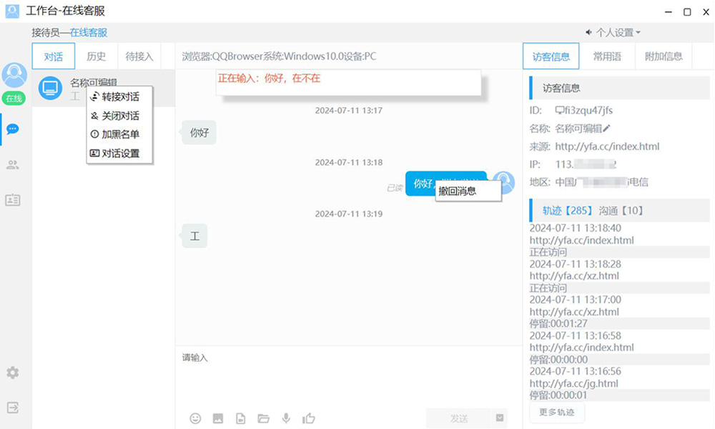This screenshot has height=429, width=715.
Task: Switch to the 常用语 tab
Action: [607, 56]
